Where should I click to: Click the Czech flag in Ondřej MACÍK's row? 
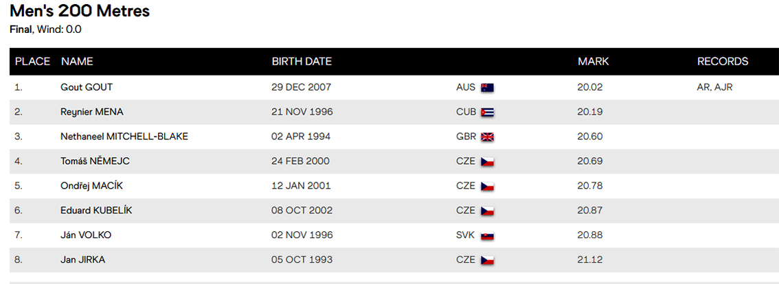[487, 187]
